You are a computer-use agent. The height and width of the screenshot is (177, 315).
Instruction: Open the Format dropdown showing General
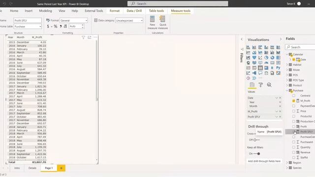point(74,21)
